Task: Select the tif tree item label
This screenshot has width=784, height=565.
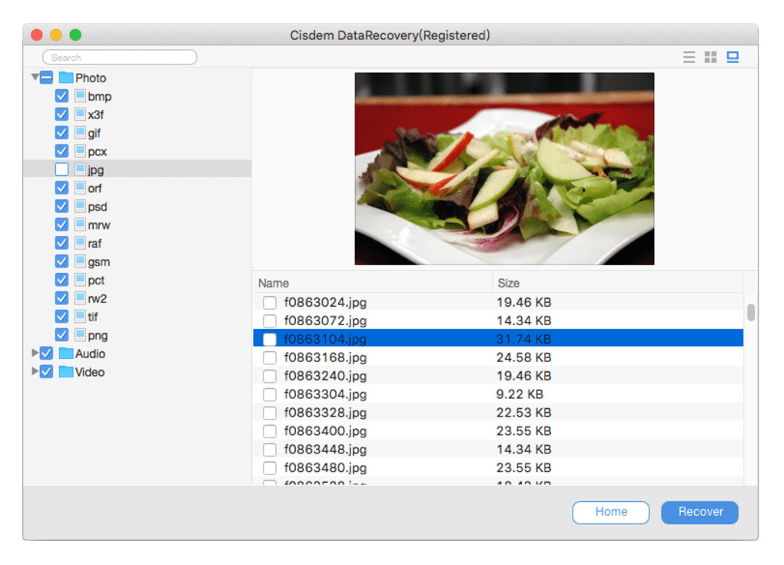Action: pos(93,317)
